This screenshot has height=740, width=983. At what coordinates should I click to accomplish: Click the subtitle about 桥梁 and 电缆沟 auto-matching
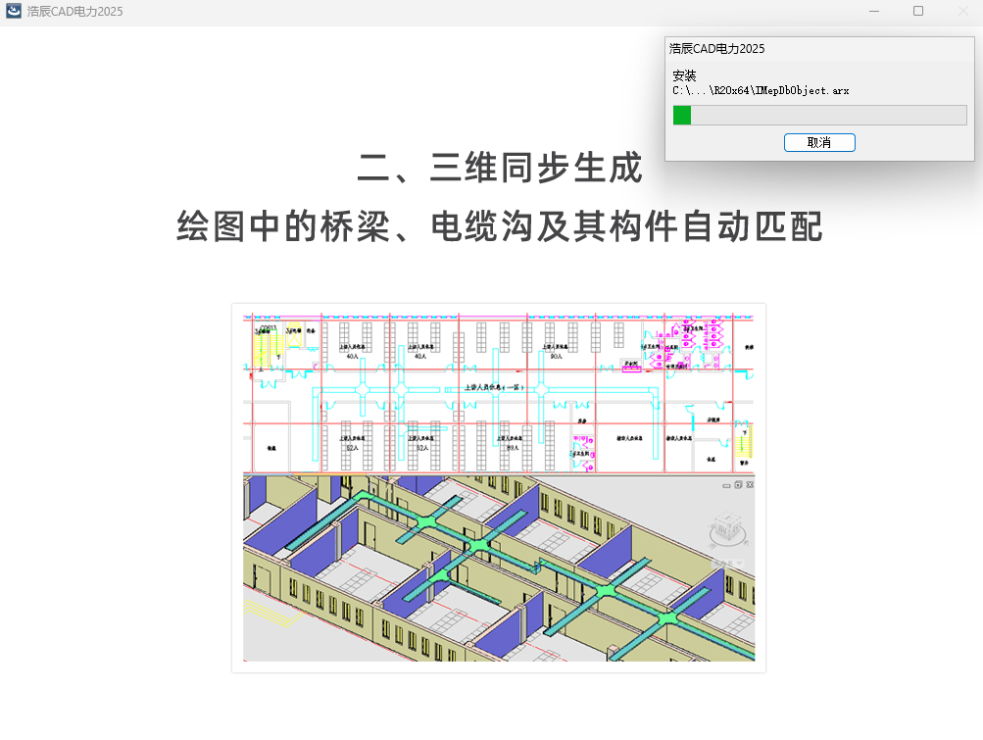point(499,227)
